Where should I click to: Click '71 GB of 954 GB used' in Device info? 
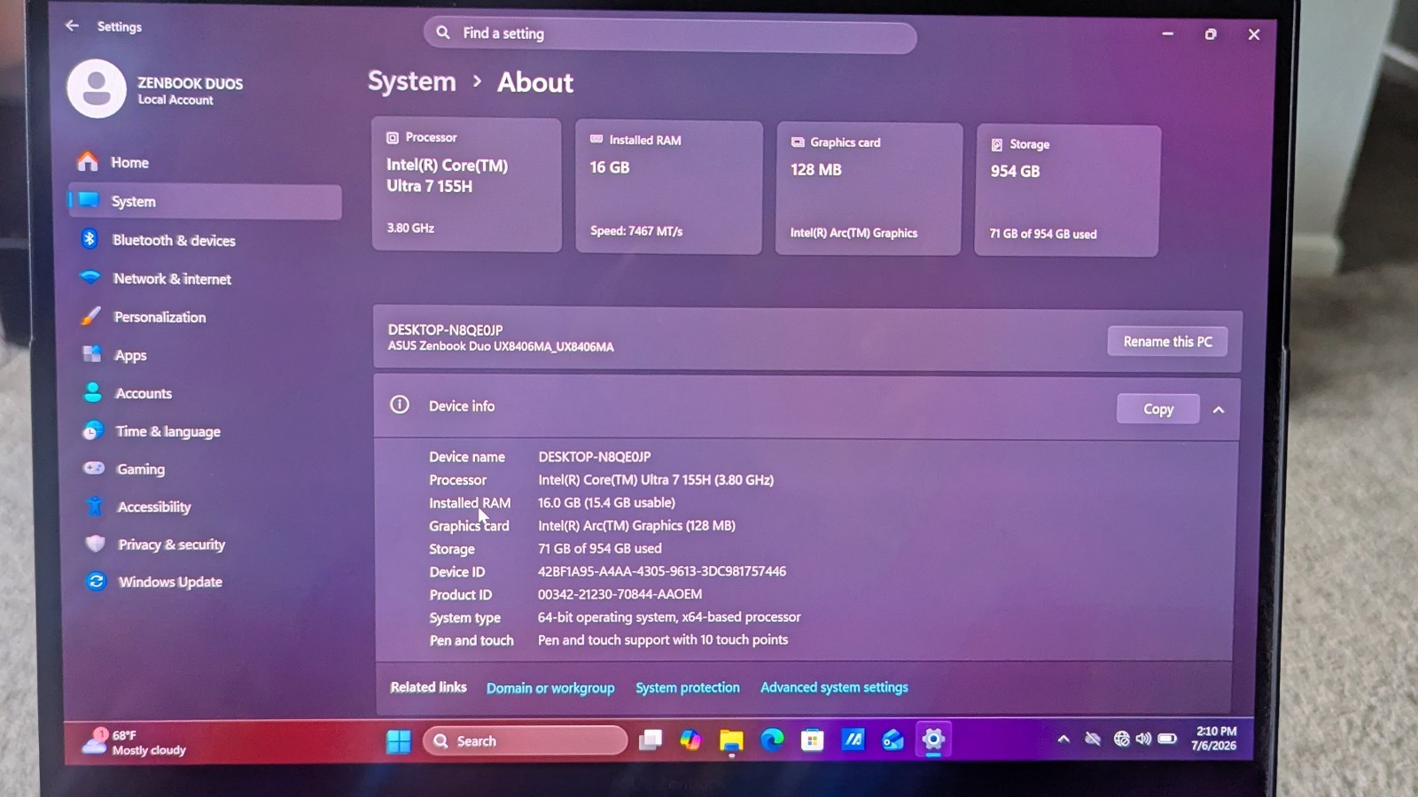click(x=599, y=548)
